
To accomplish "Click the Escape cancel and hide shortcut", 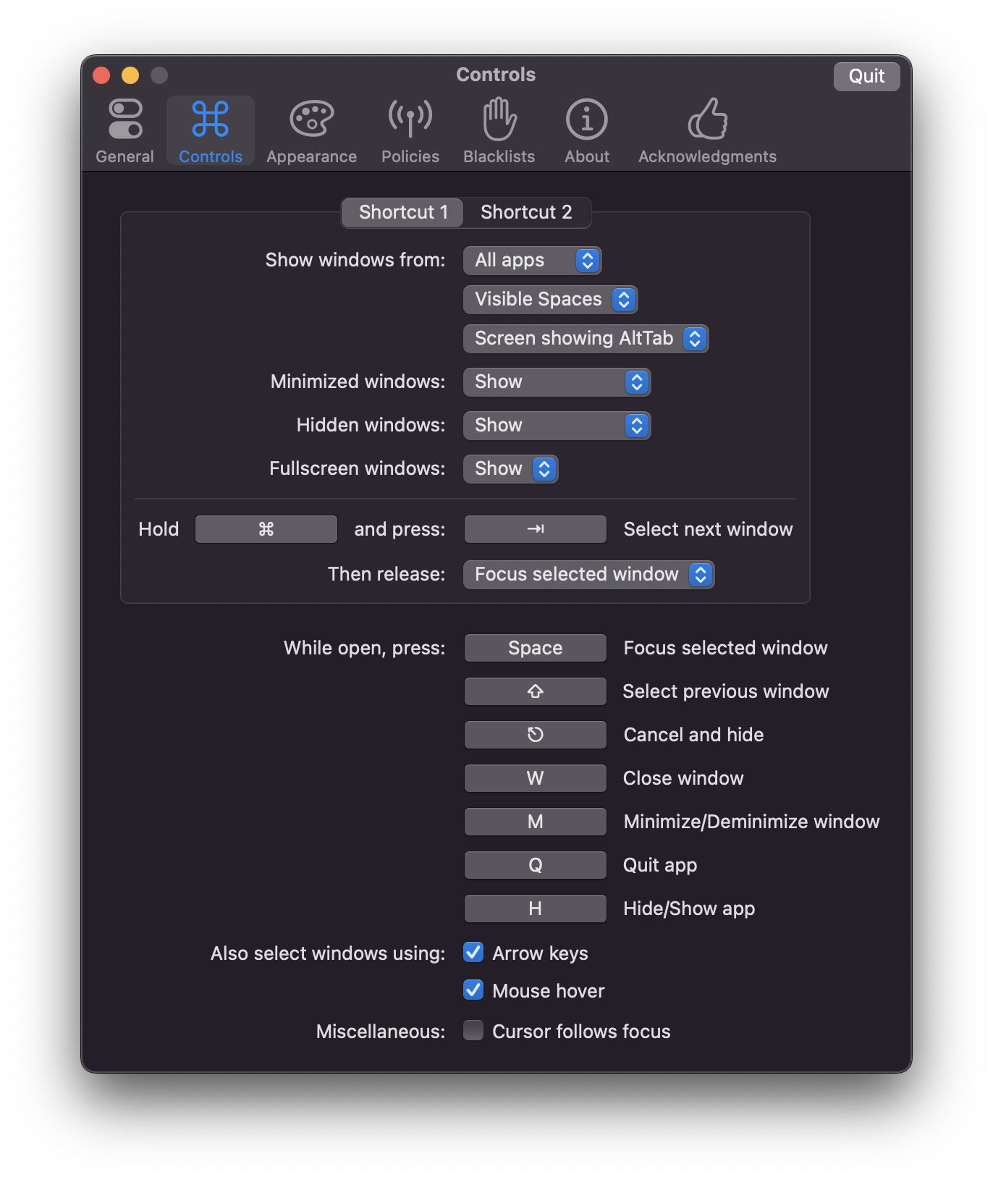I will pyautogui.click(x=535, y=735).
